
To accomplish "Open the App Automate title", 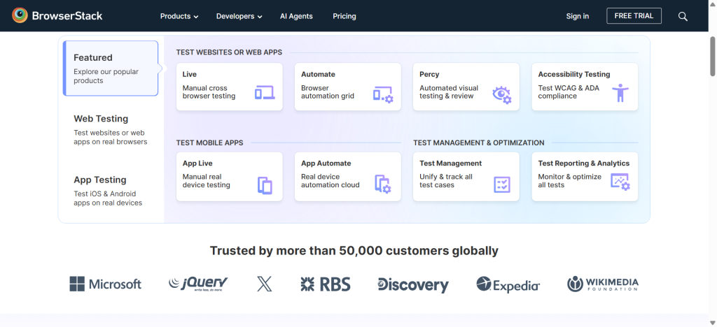I will (x=326, y=163).
